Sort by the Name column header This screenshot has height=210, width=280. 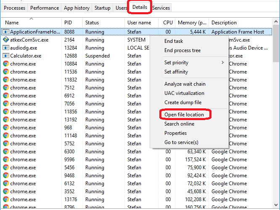pyautogui.click(x=31, y=23)
